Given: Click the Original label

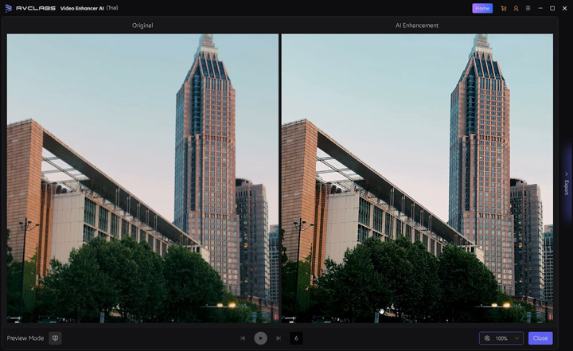Looking at the screenshot, I should coord(142,25).
